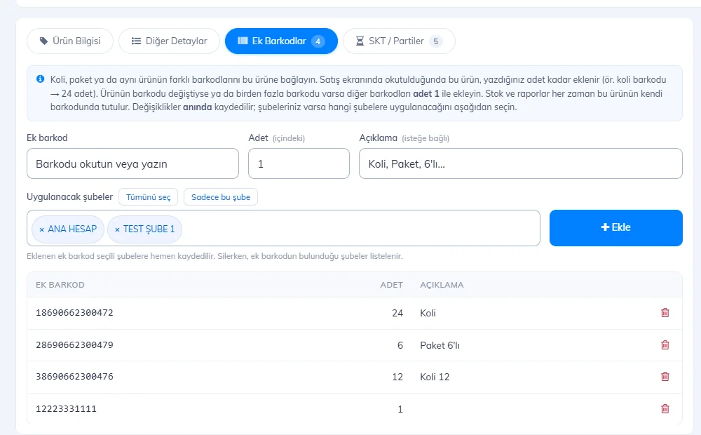Click the quantity value 24
Image resolution: width=701 pixels, height=435 pixels.
pos(397,314)
